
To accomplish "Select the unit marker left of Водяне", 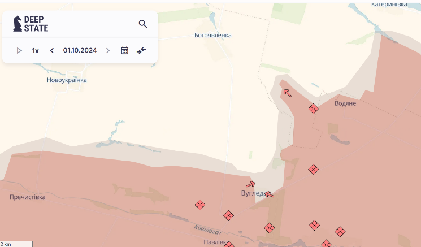I will point(313,109).
